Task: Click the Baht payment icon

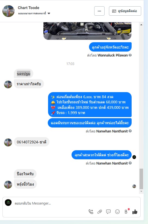Action: (126, 212)
